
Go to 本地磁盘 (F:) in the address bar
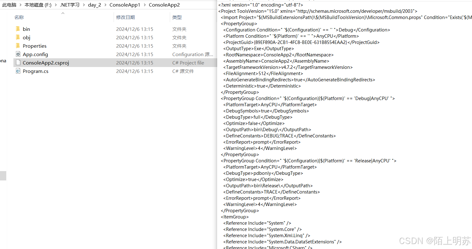pyautogui.click(x=38, y=5)
